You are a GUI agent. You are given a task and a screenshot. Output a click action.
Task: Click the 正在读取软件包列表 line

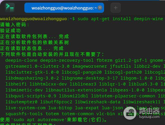[x=34, y=37]
